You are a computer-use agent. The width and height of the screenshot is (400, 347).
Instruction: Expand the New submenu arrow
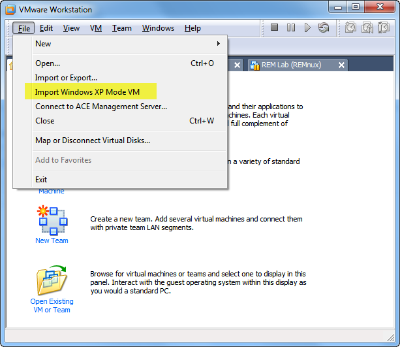tap(219, 43)
